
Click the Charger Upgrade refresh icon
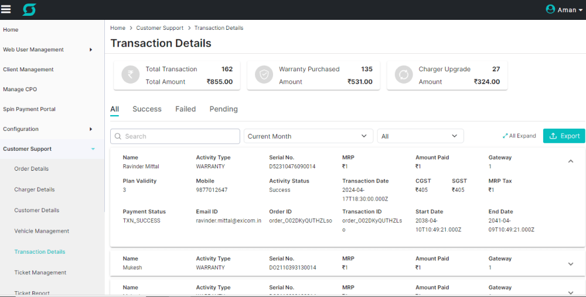(404, 75)
